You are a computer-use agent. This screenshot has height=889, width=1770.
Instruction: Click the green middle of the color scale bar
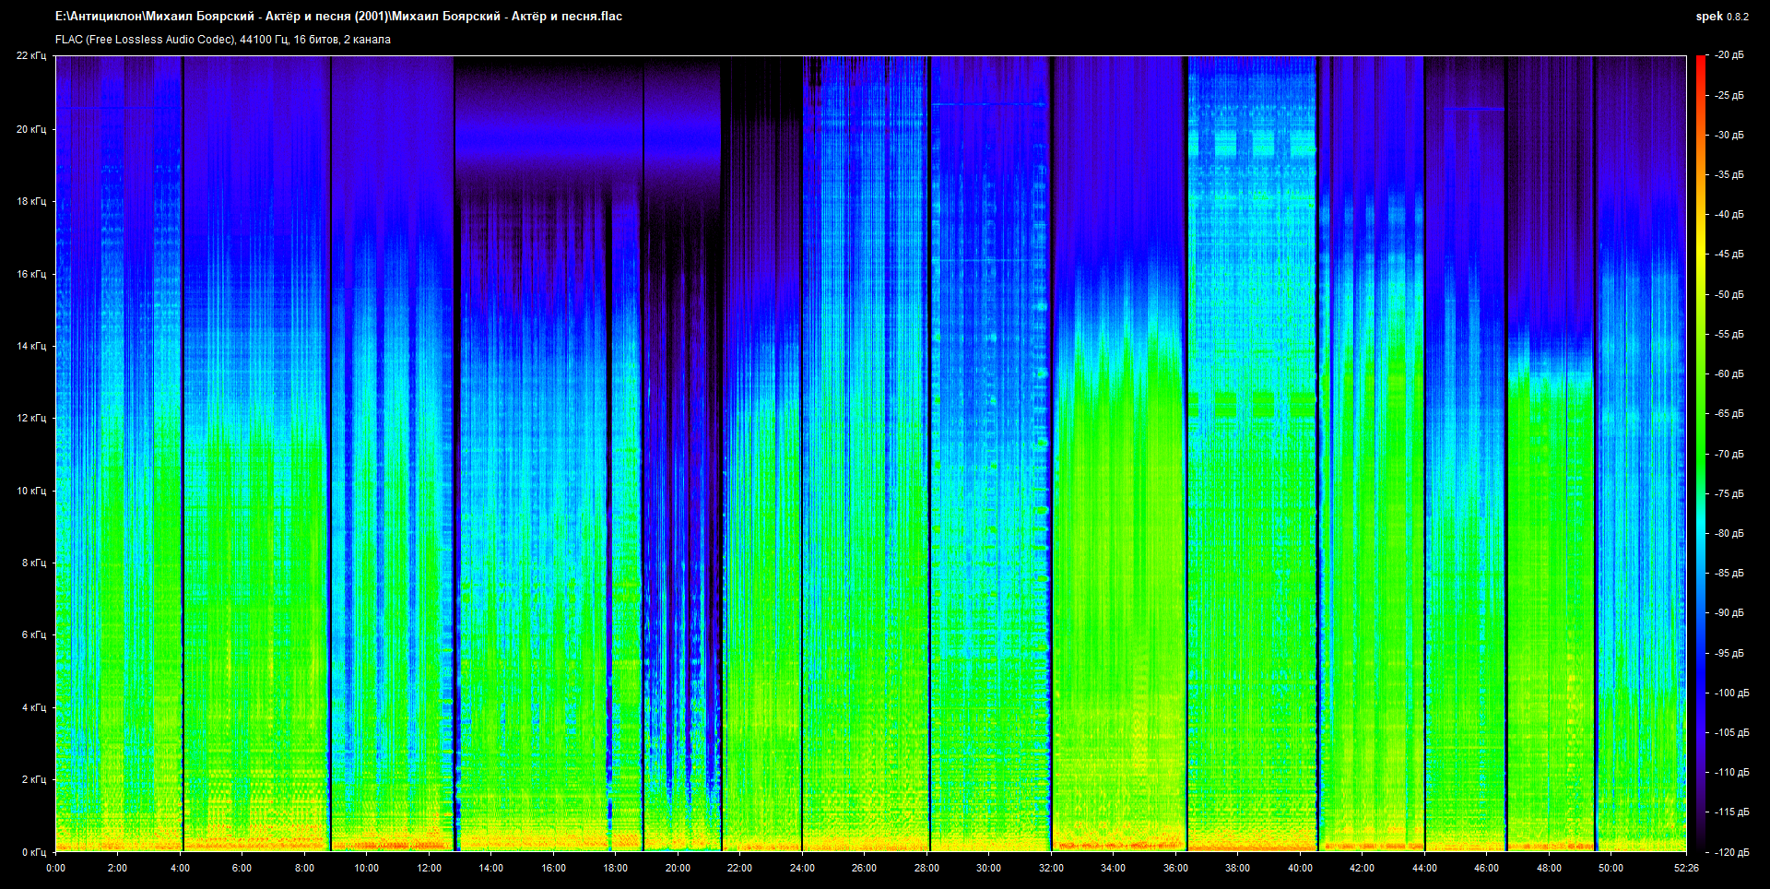pos(1700,454)
